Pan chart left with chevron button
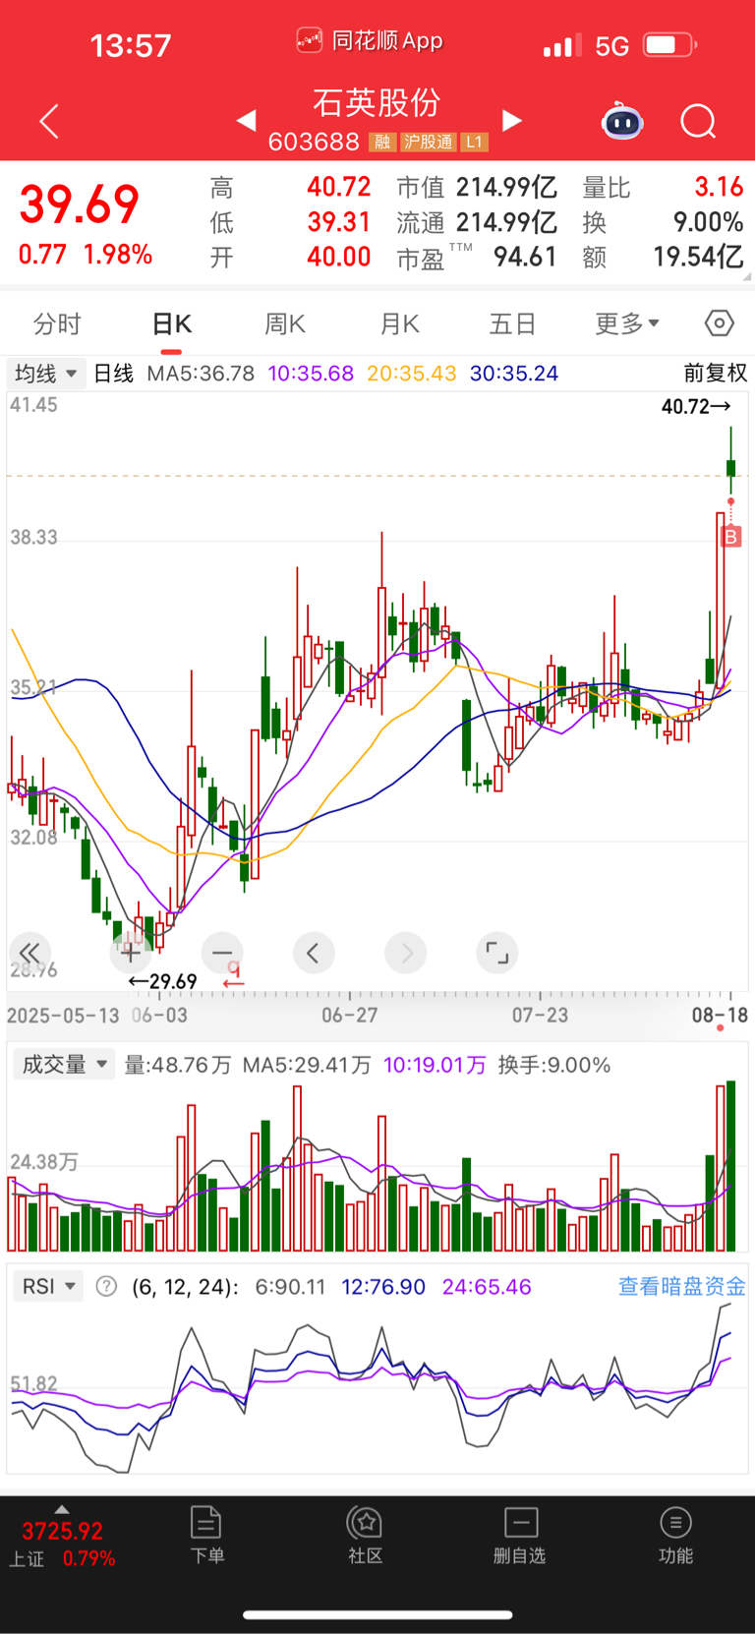The height and width of the screenshot is (1634, 755). point(314,953)
